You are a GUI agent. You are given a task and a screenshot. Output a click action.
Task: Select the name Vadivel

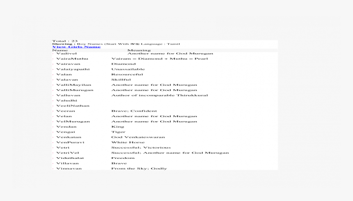point(66,54)
